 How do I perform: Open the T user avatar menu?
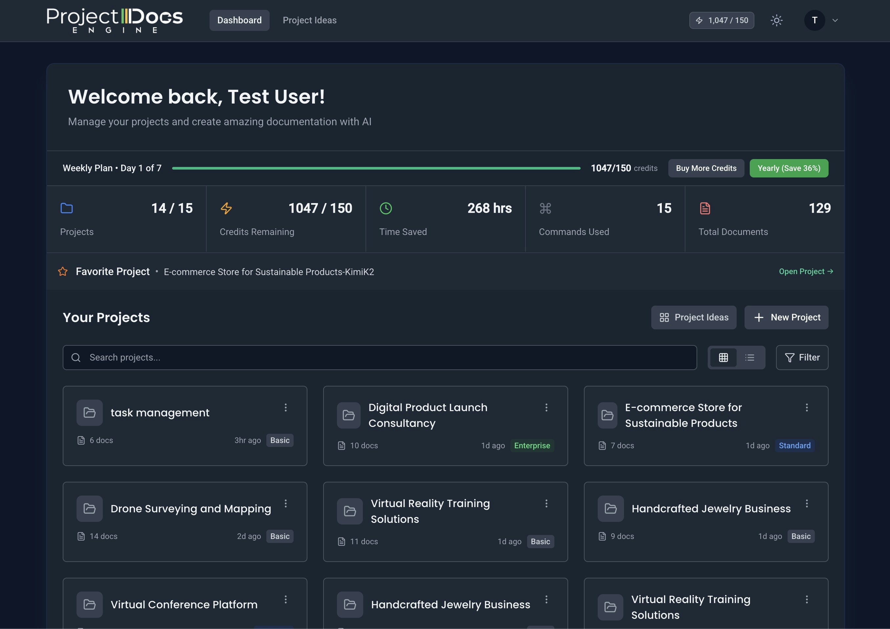814,20
